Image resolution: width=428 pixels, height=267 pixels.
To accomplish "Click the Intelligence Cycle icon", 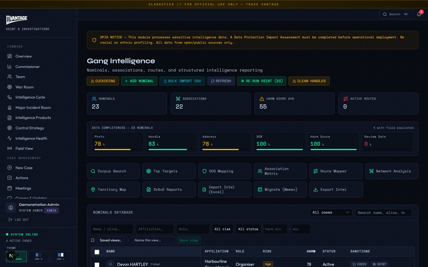I will (x=10, y=97).
